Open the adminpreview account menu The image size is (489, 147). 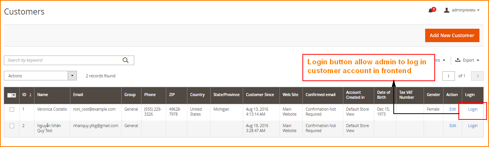[461, 10]
